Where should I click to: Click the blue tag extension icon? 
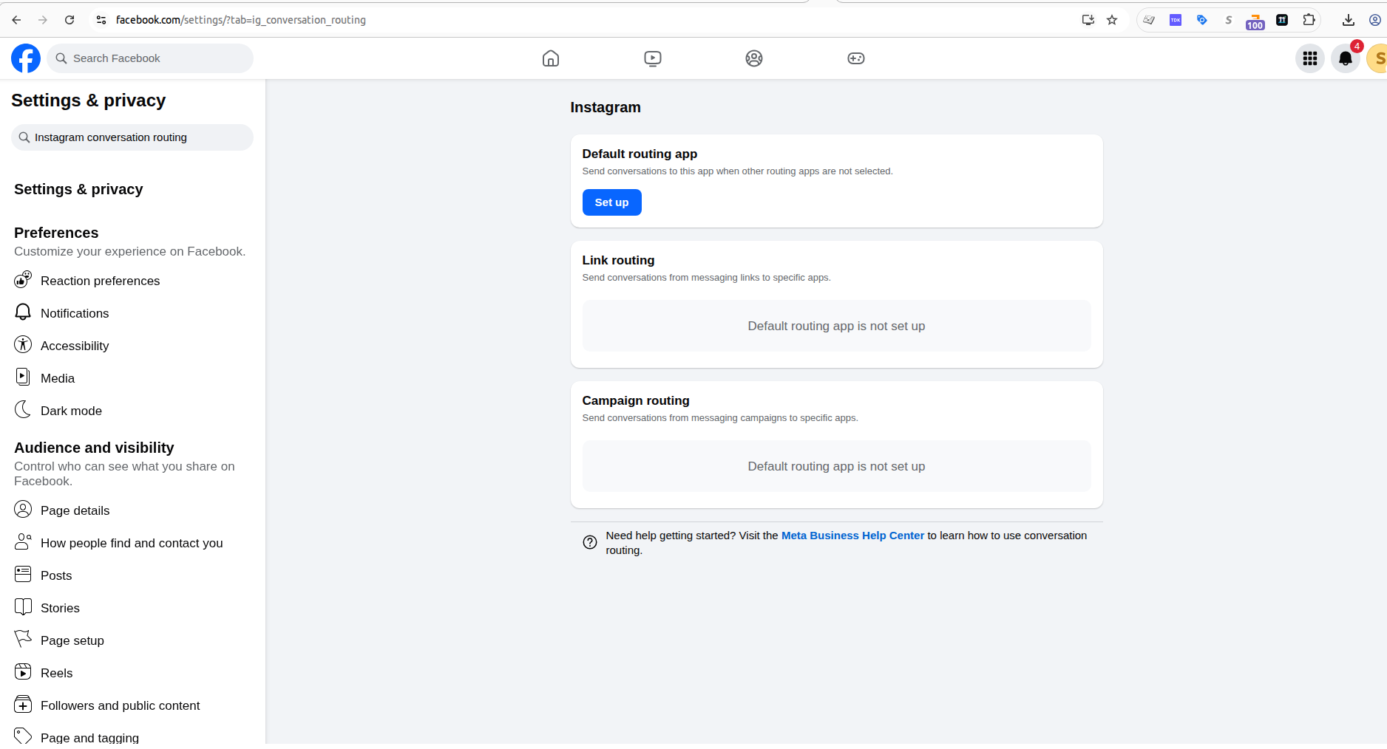click(1202, 20)
